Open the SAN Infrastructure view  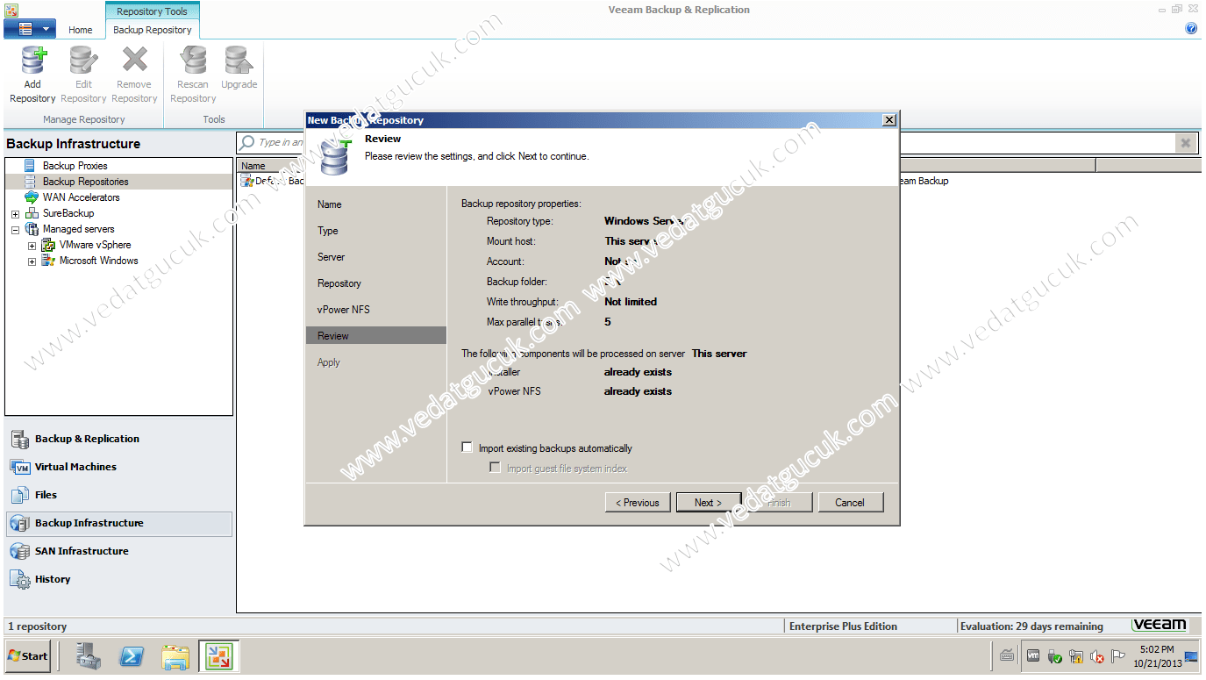pyautogui.click(x=119, y=551)
